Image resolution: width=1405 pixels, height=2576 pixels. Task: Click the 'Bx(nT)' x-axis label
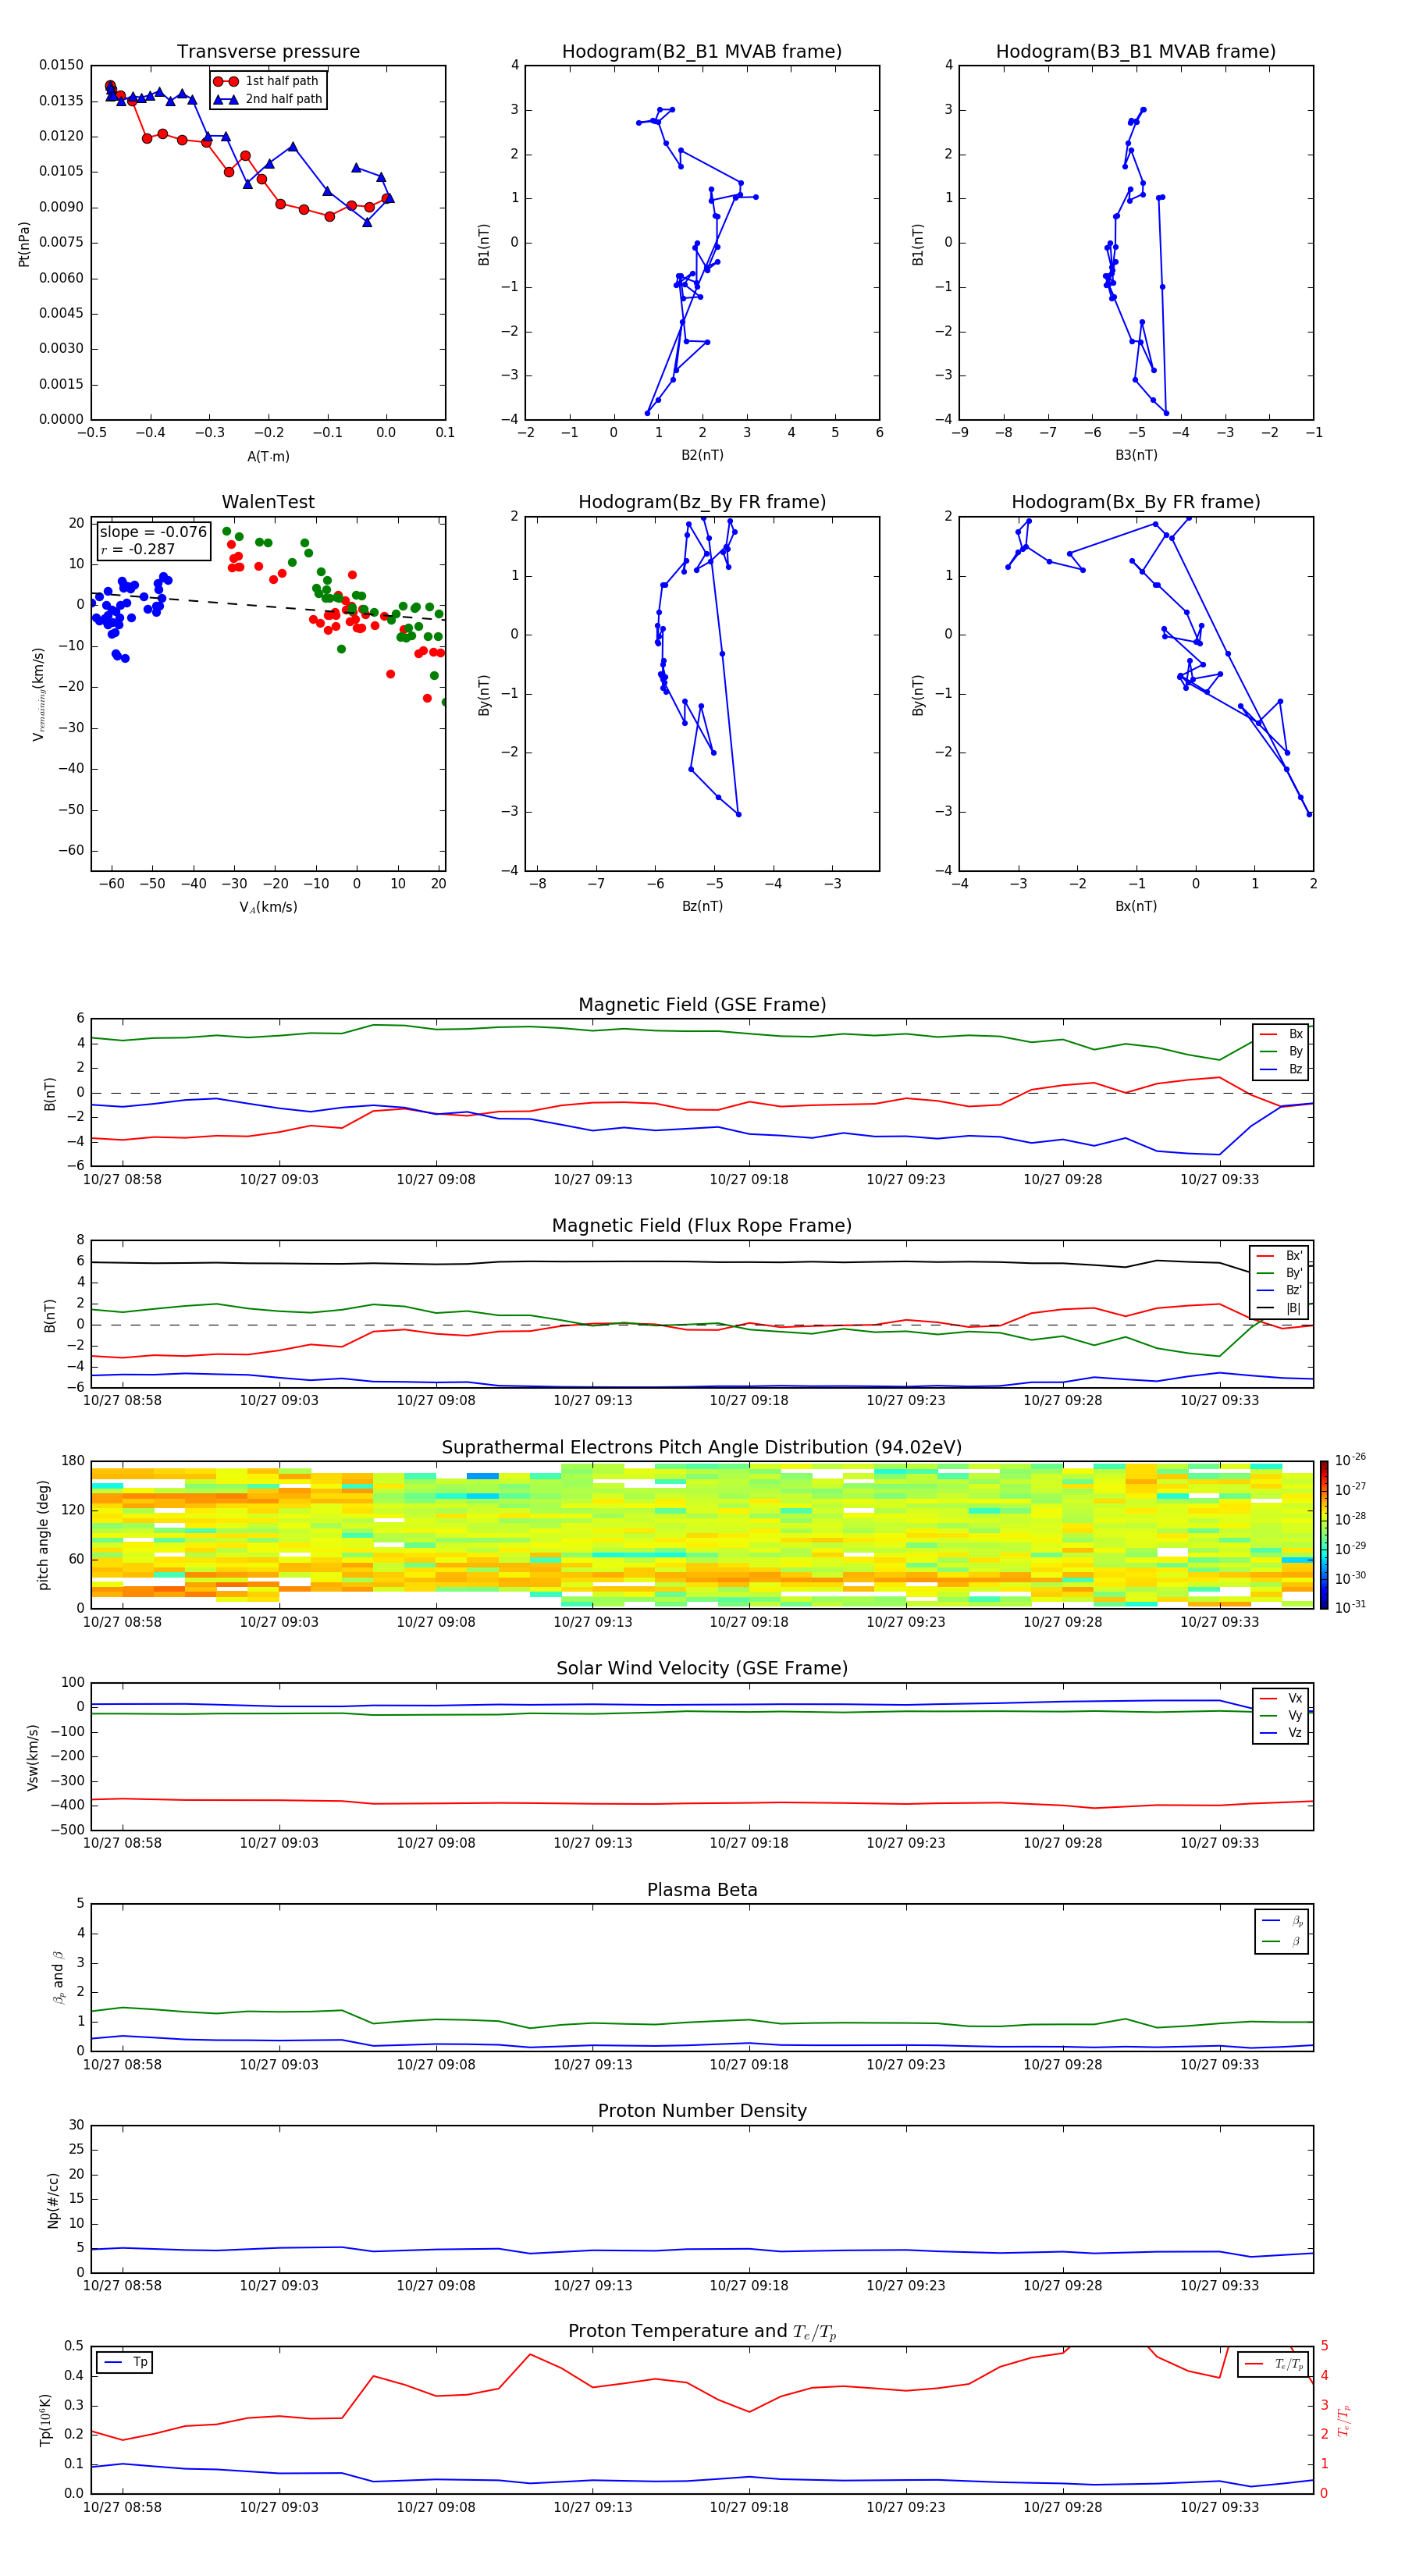coord(1136,906)
